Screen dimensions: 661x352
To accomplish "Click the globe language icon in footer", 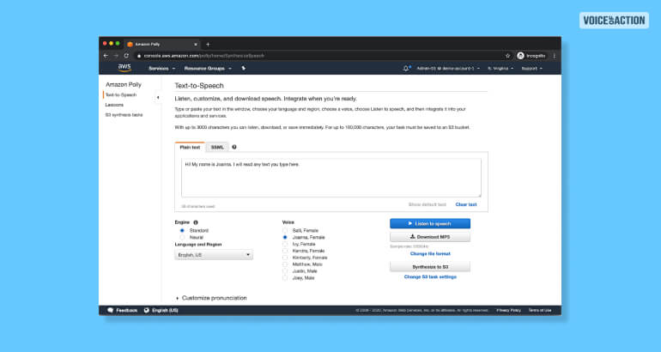I will click(146, 310).
